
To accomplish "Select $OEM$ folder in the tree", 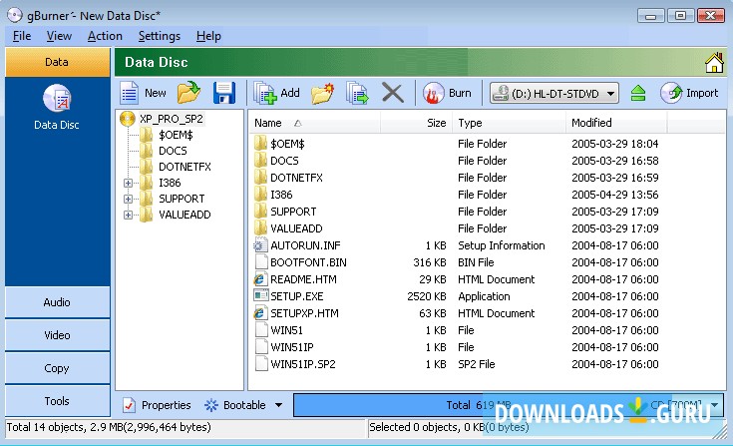I will click(x=176, y=135).
